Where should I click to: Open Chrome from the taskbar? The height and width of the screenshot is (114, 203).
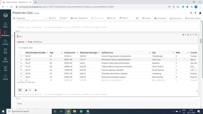68,111
